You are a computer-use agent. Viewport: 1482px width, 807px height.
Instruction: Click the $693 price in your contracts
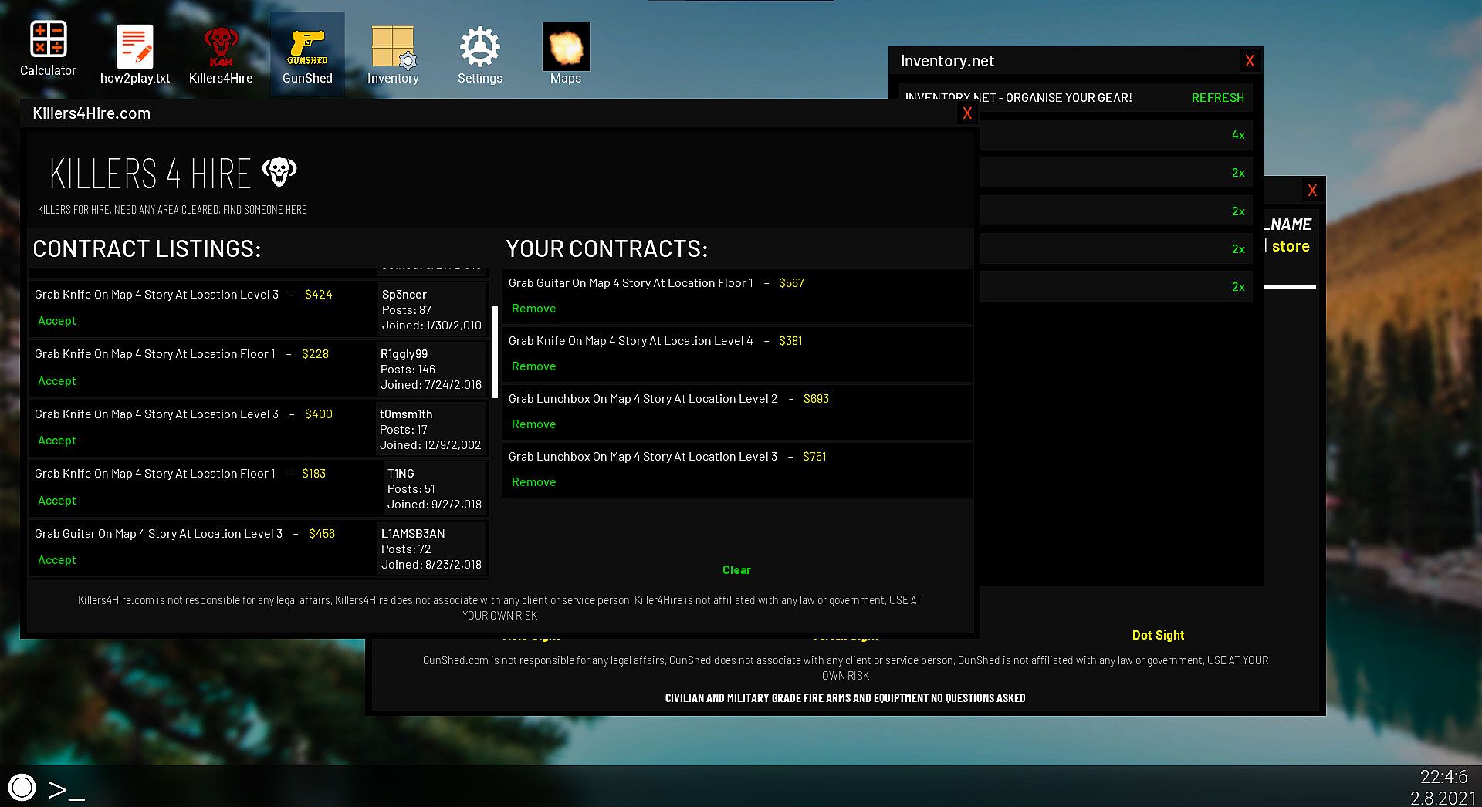pos(816,399)
